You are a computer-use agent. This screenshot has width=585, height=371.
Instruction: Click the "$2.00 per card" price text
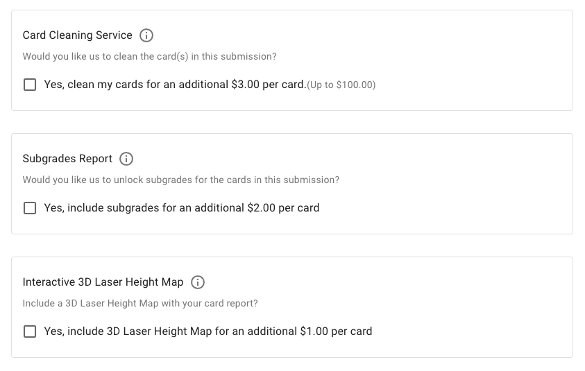(x=283, y=208)
